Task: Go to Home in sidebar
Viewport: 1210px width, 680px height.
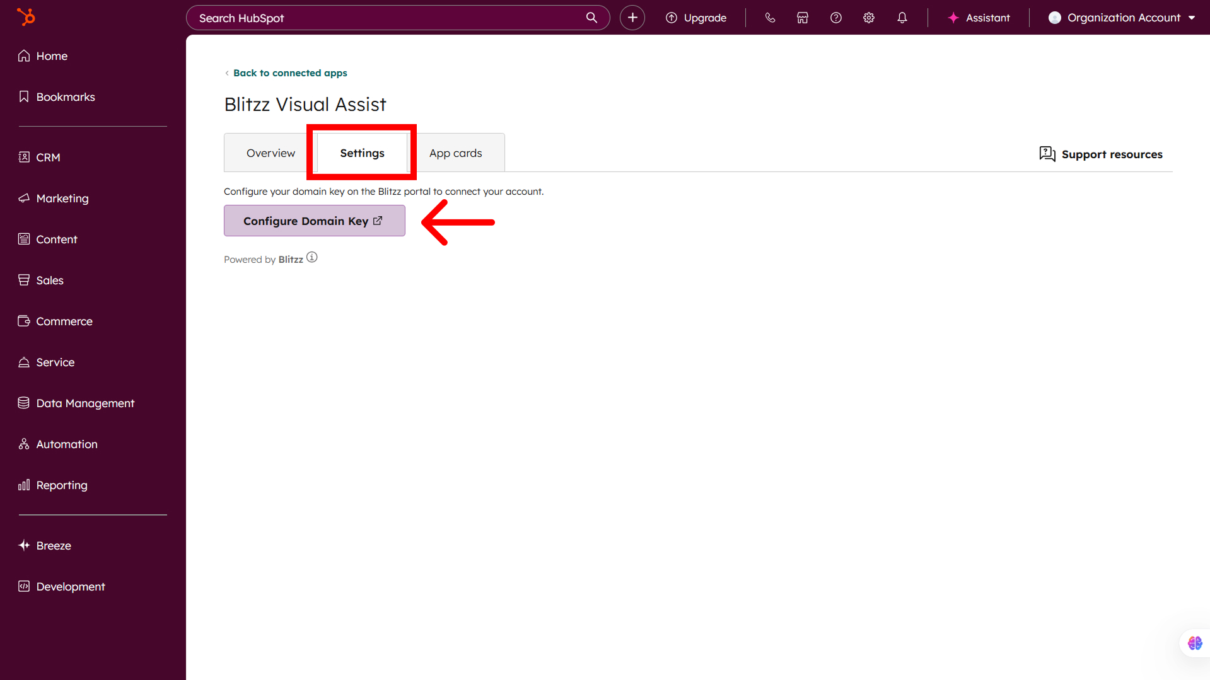Action: 43,56
